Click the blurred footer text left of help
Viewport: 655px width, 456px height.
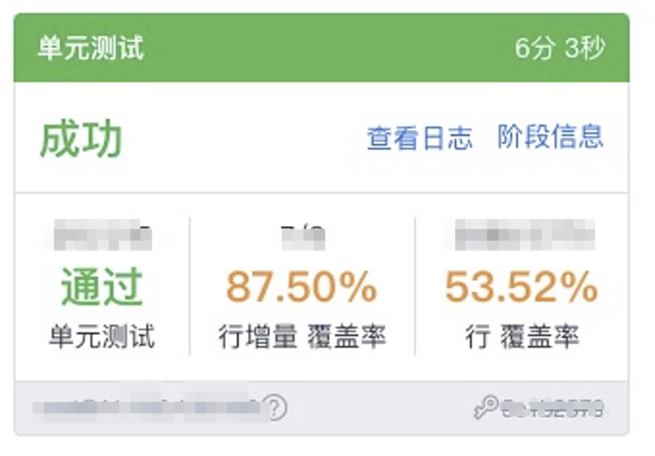click(152, 408)
